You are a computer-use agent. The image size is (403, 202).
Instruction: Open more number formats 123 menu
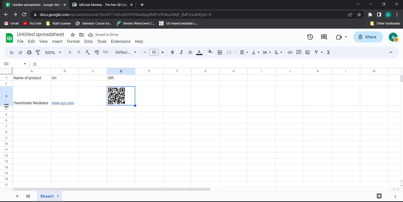106,52
